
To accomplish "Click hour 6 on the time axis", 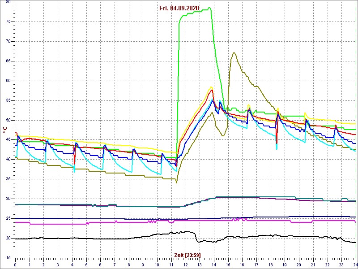I will [x=100, y=265].
